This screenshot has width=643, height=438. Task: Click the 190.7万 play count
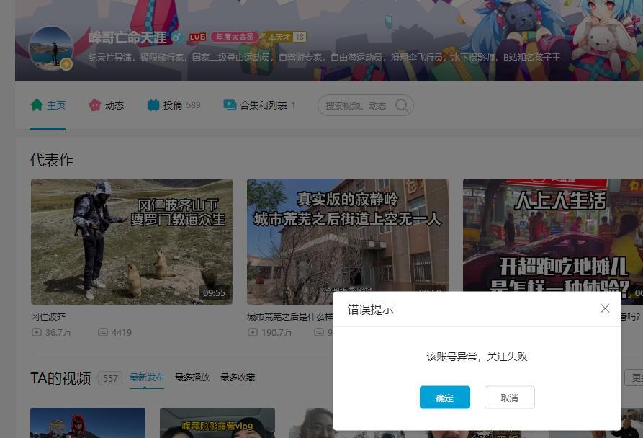pyautogui.click(x=276, y=333)
